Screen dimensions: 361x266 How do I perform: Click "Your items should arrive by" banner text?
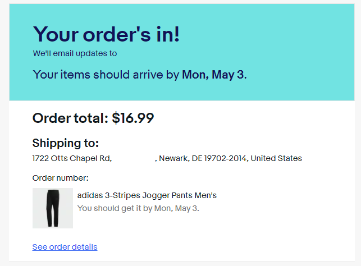point(106,75)
